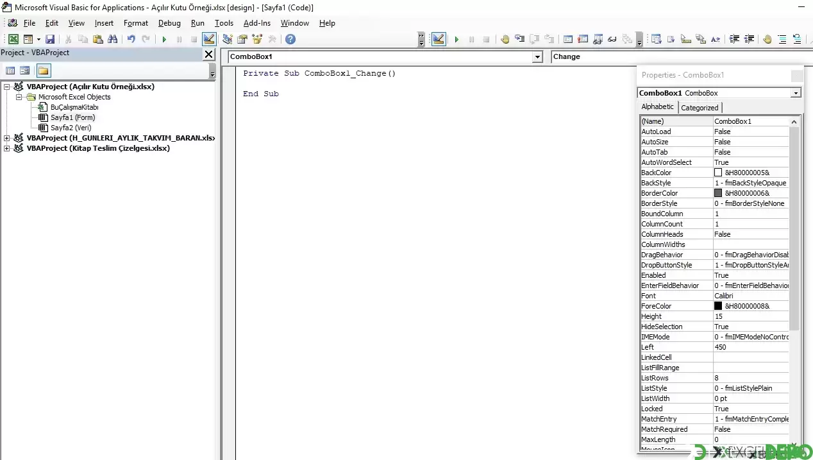This screenshot has height=460, width=813.
Task: Click the View Microsoft Excel icon
Action: (x=13, y=39)
